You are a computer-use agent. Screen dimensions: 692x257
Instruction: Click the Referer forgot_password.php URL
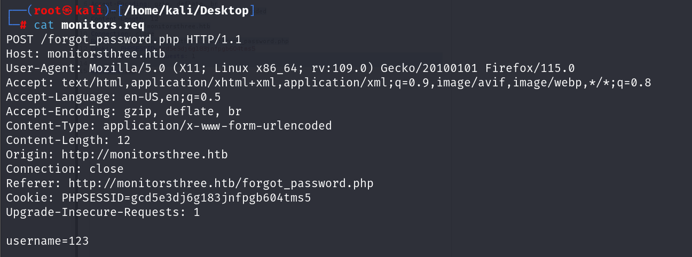(x=221, y=183)
